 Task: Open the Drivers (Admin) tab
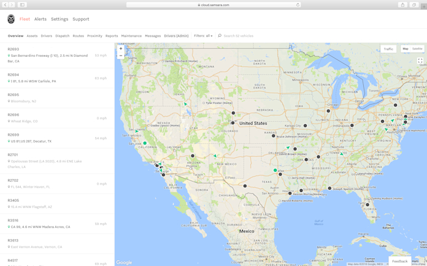point(176,36)
